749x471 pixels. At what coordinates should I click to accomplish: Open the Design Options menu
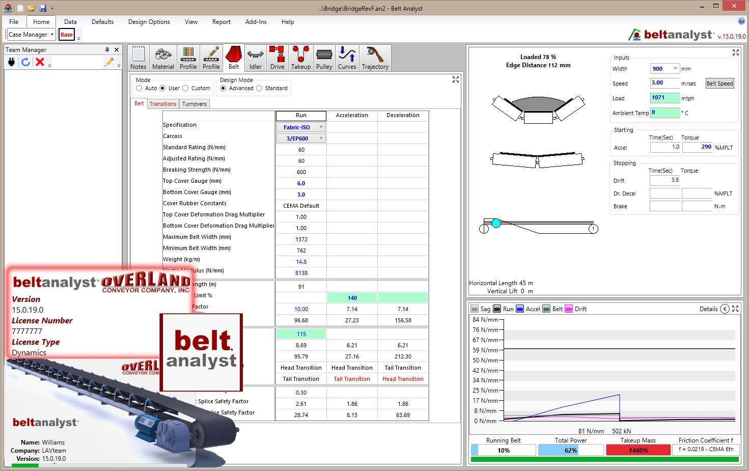point(149,21)
